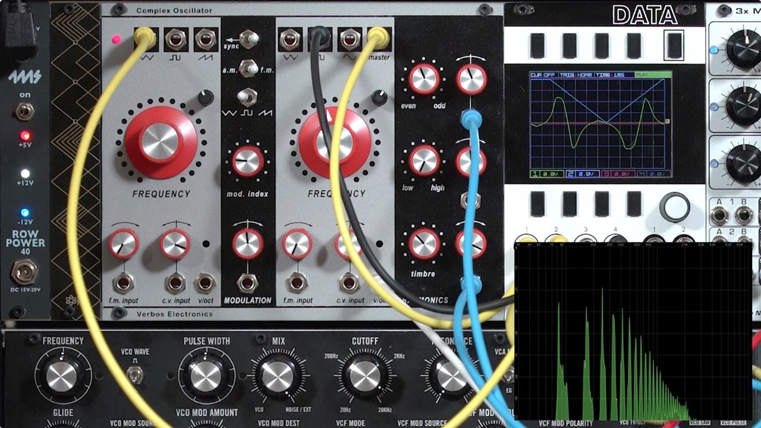
Task: Adjust the MODULATION attenuverter knob
Action: point(247,243)
